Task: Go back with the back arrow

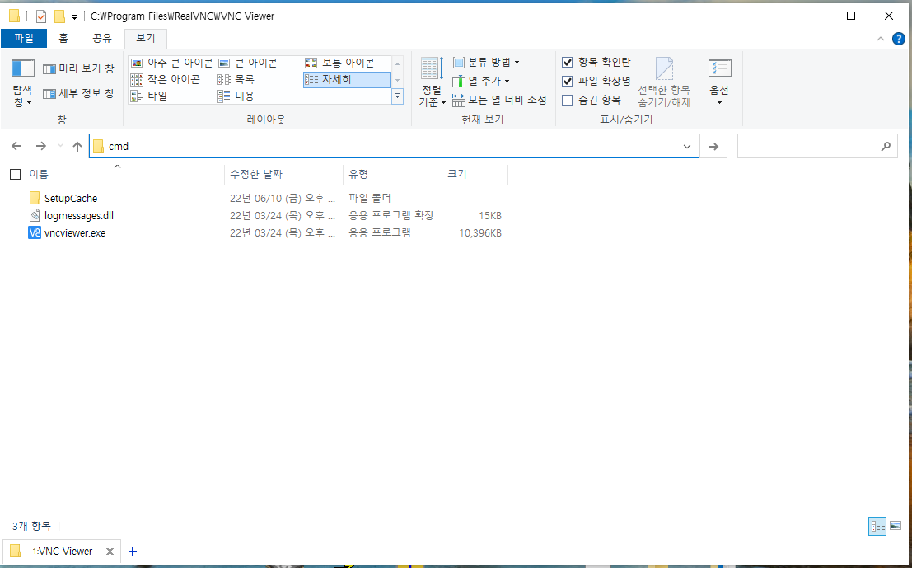Action: tap(16, 146)
